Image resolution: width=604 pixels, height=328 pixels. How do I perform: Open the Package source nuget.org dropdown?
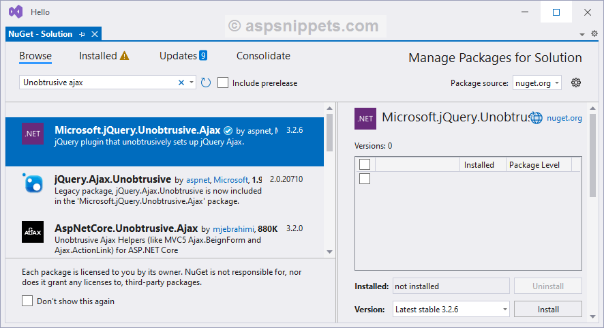coord(537,83)
